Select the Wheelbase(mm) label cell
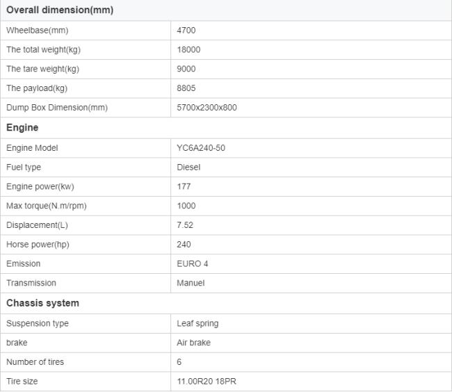 click(x=38, y=31)
